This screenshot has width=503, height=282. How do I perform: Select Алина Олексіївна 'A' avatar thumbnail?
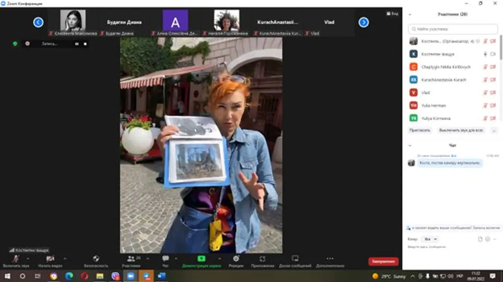point(175,23)
